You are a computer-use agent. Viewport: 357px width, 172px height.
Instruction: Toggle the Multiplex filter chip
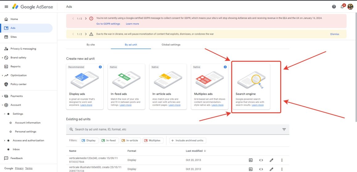click(x=153, y=140)
